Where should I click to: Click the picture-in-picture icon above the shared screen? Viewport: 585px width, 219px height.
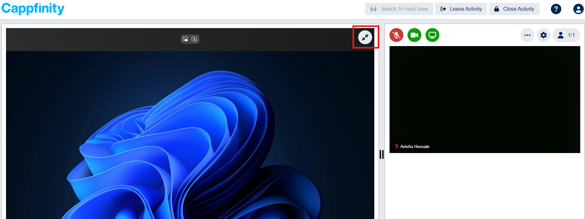(185, 39)
